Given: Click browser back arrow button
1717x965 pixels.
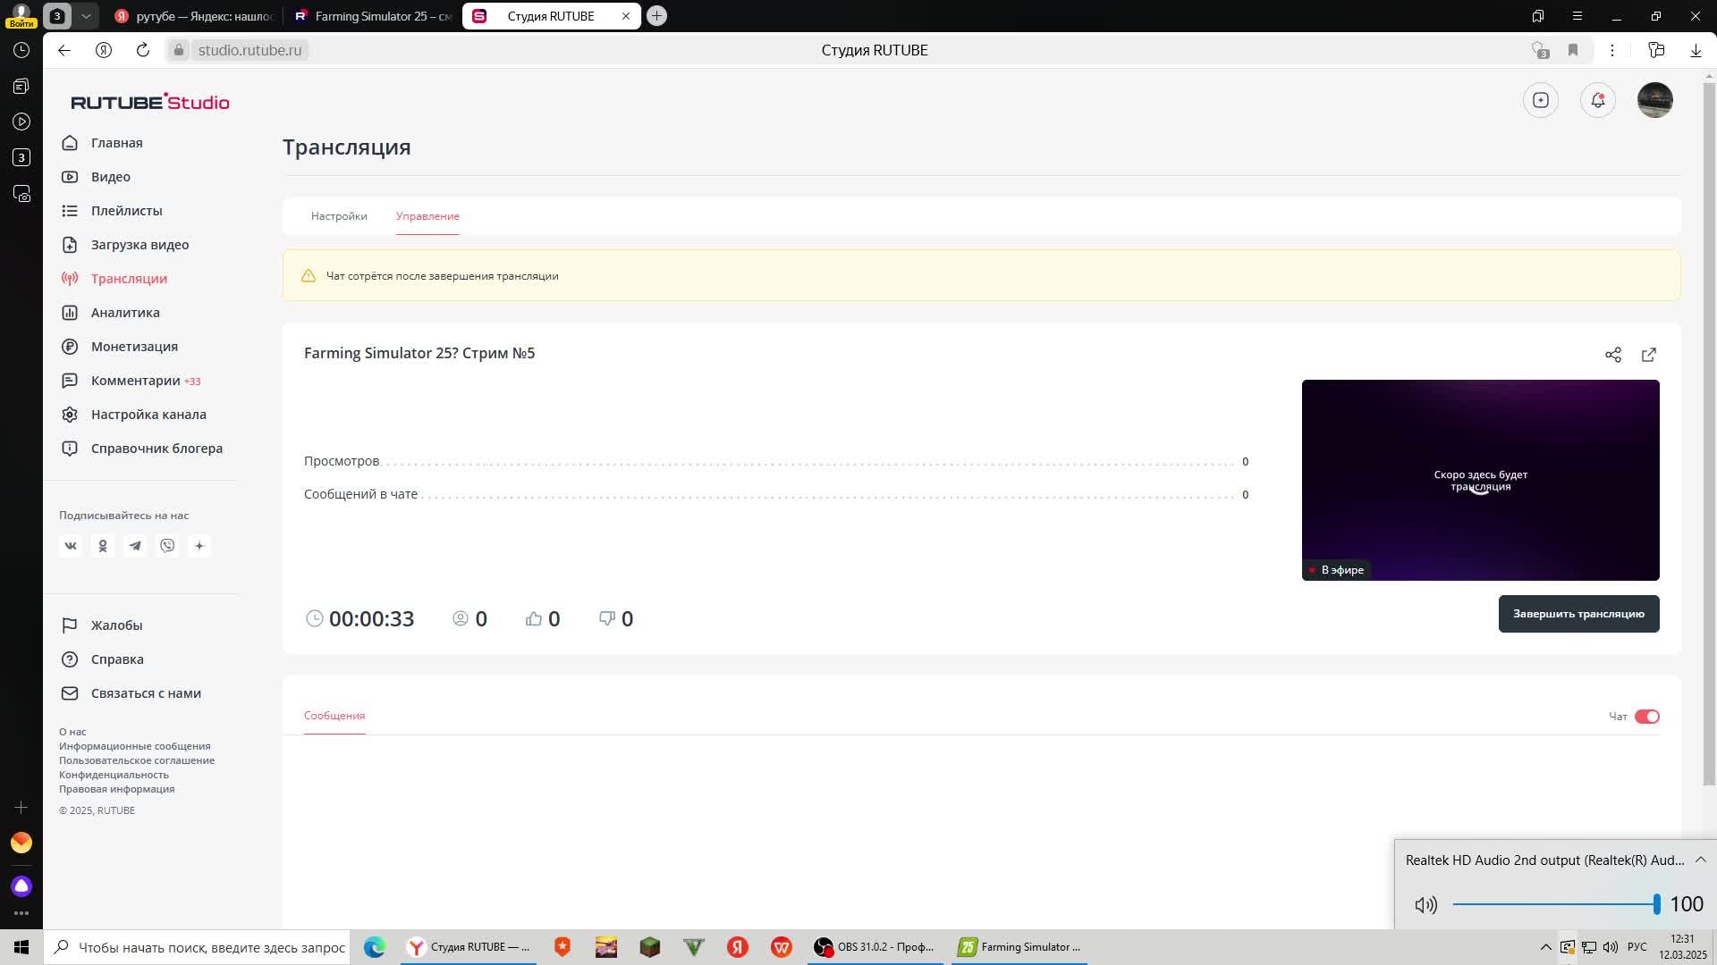Looking at the screenshot, I should [64, 50].
